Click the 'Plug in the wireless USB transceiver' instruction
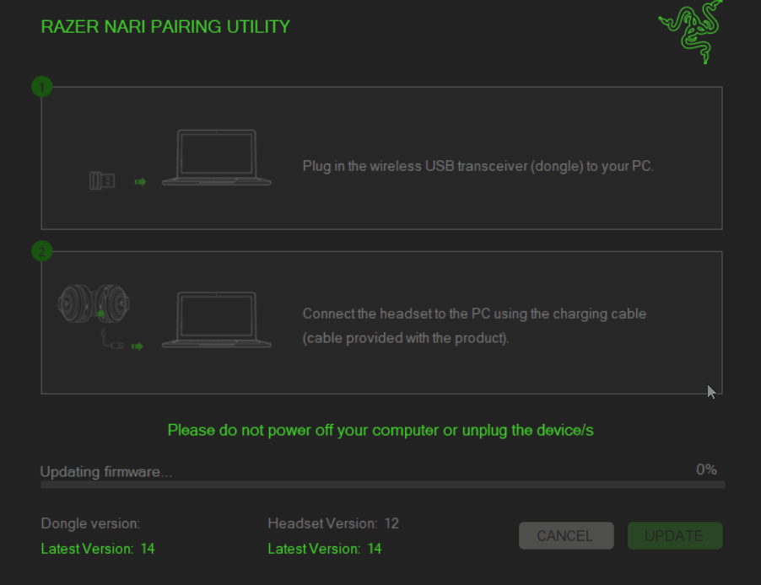Image resolution: width=761 pixels, height=585 pixels. pyautogui.click(x=478, y=166)
